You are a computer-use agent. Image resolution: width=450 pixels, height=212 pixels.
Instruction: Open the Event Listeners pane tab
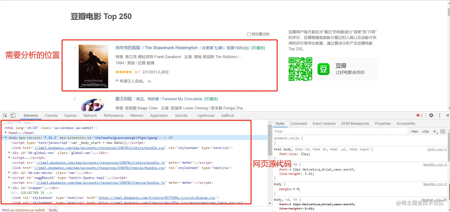click(324, 123)
